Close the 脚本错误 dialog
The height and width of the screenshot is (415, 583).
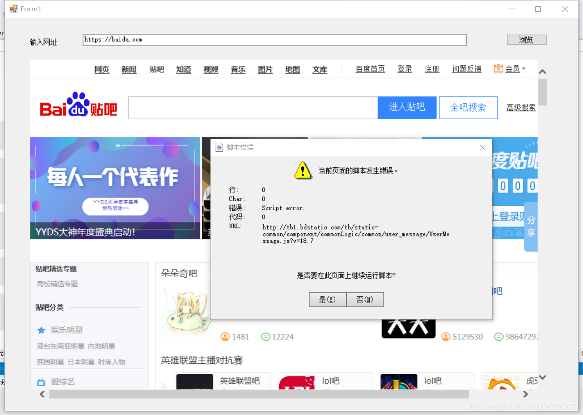(483, 148)
